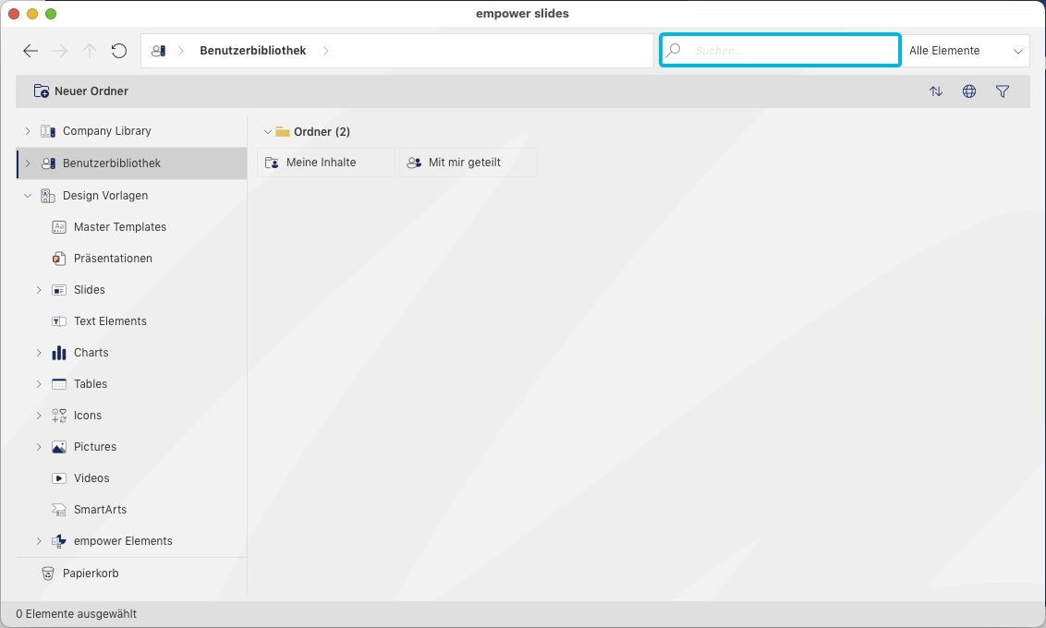
Task: Click the Text Elements icon
Action: click(x=59, y=321)
